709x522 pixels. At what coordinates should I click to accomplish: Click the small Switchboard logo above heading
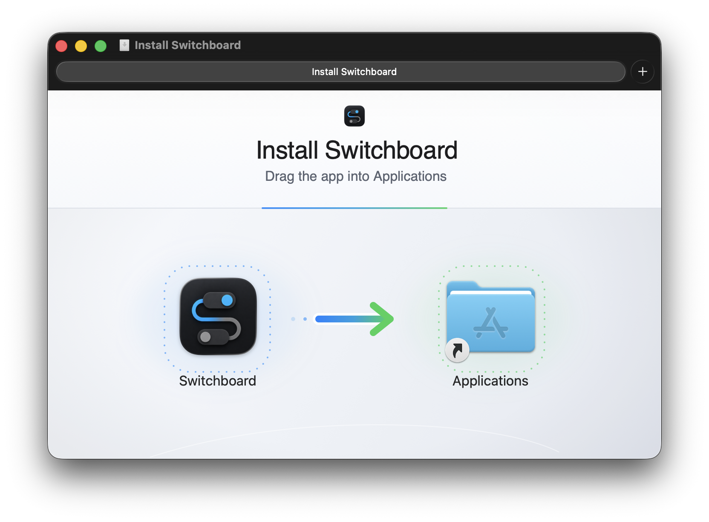click(x=354, y=116)
